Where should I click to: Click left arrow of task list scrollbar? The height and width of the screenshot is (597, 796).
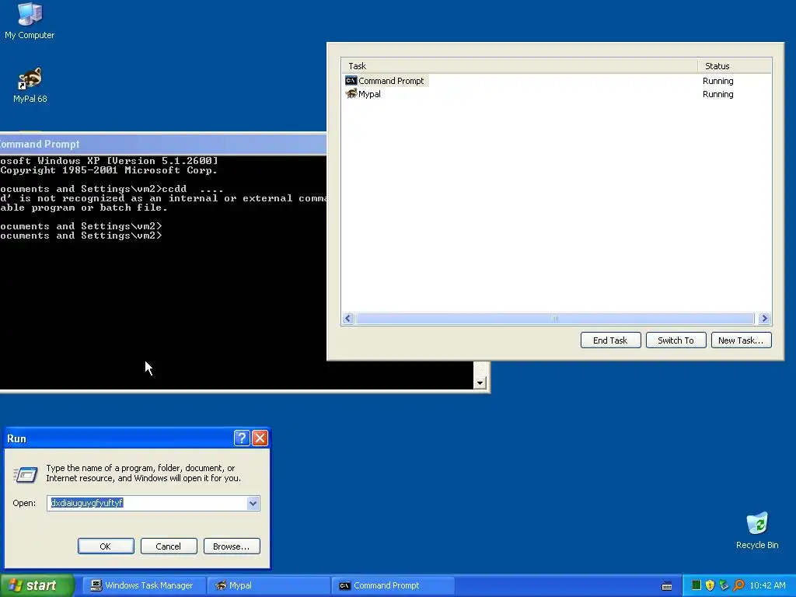tap(347, 318)
